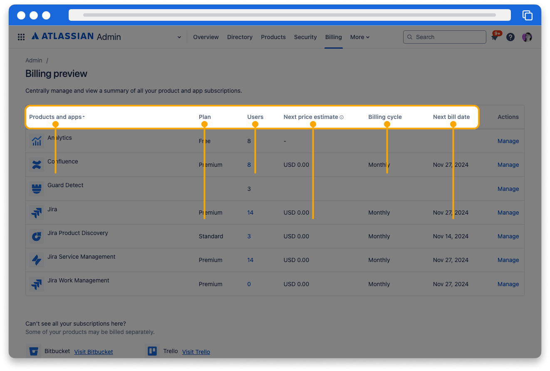Click the Billing preview heading
The image size is (550, 371).
point(56,74)
